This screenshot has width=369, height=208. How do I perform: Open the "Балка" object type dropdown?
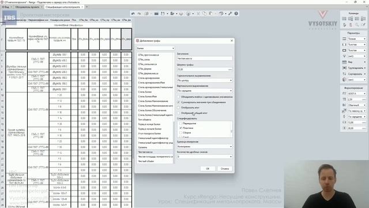(156, 48)
